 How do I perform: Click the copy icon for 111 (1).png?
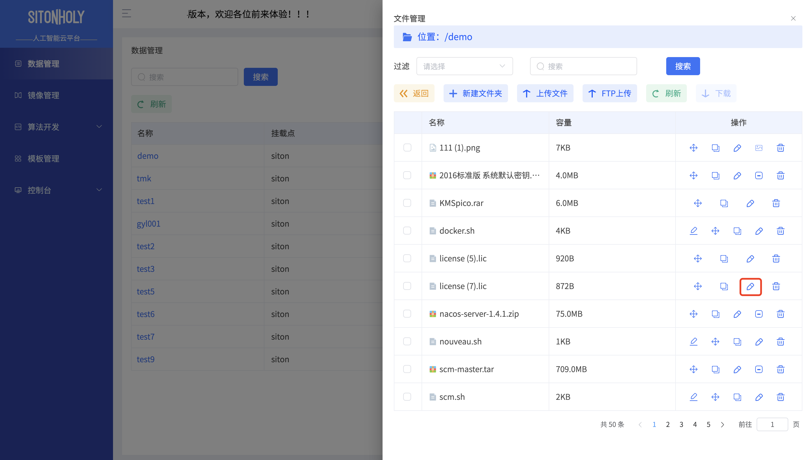click(715, 147)
